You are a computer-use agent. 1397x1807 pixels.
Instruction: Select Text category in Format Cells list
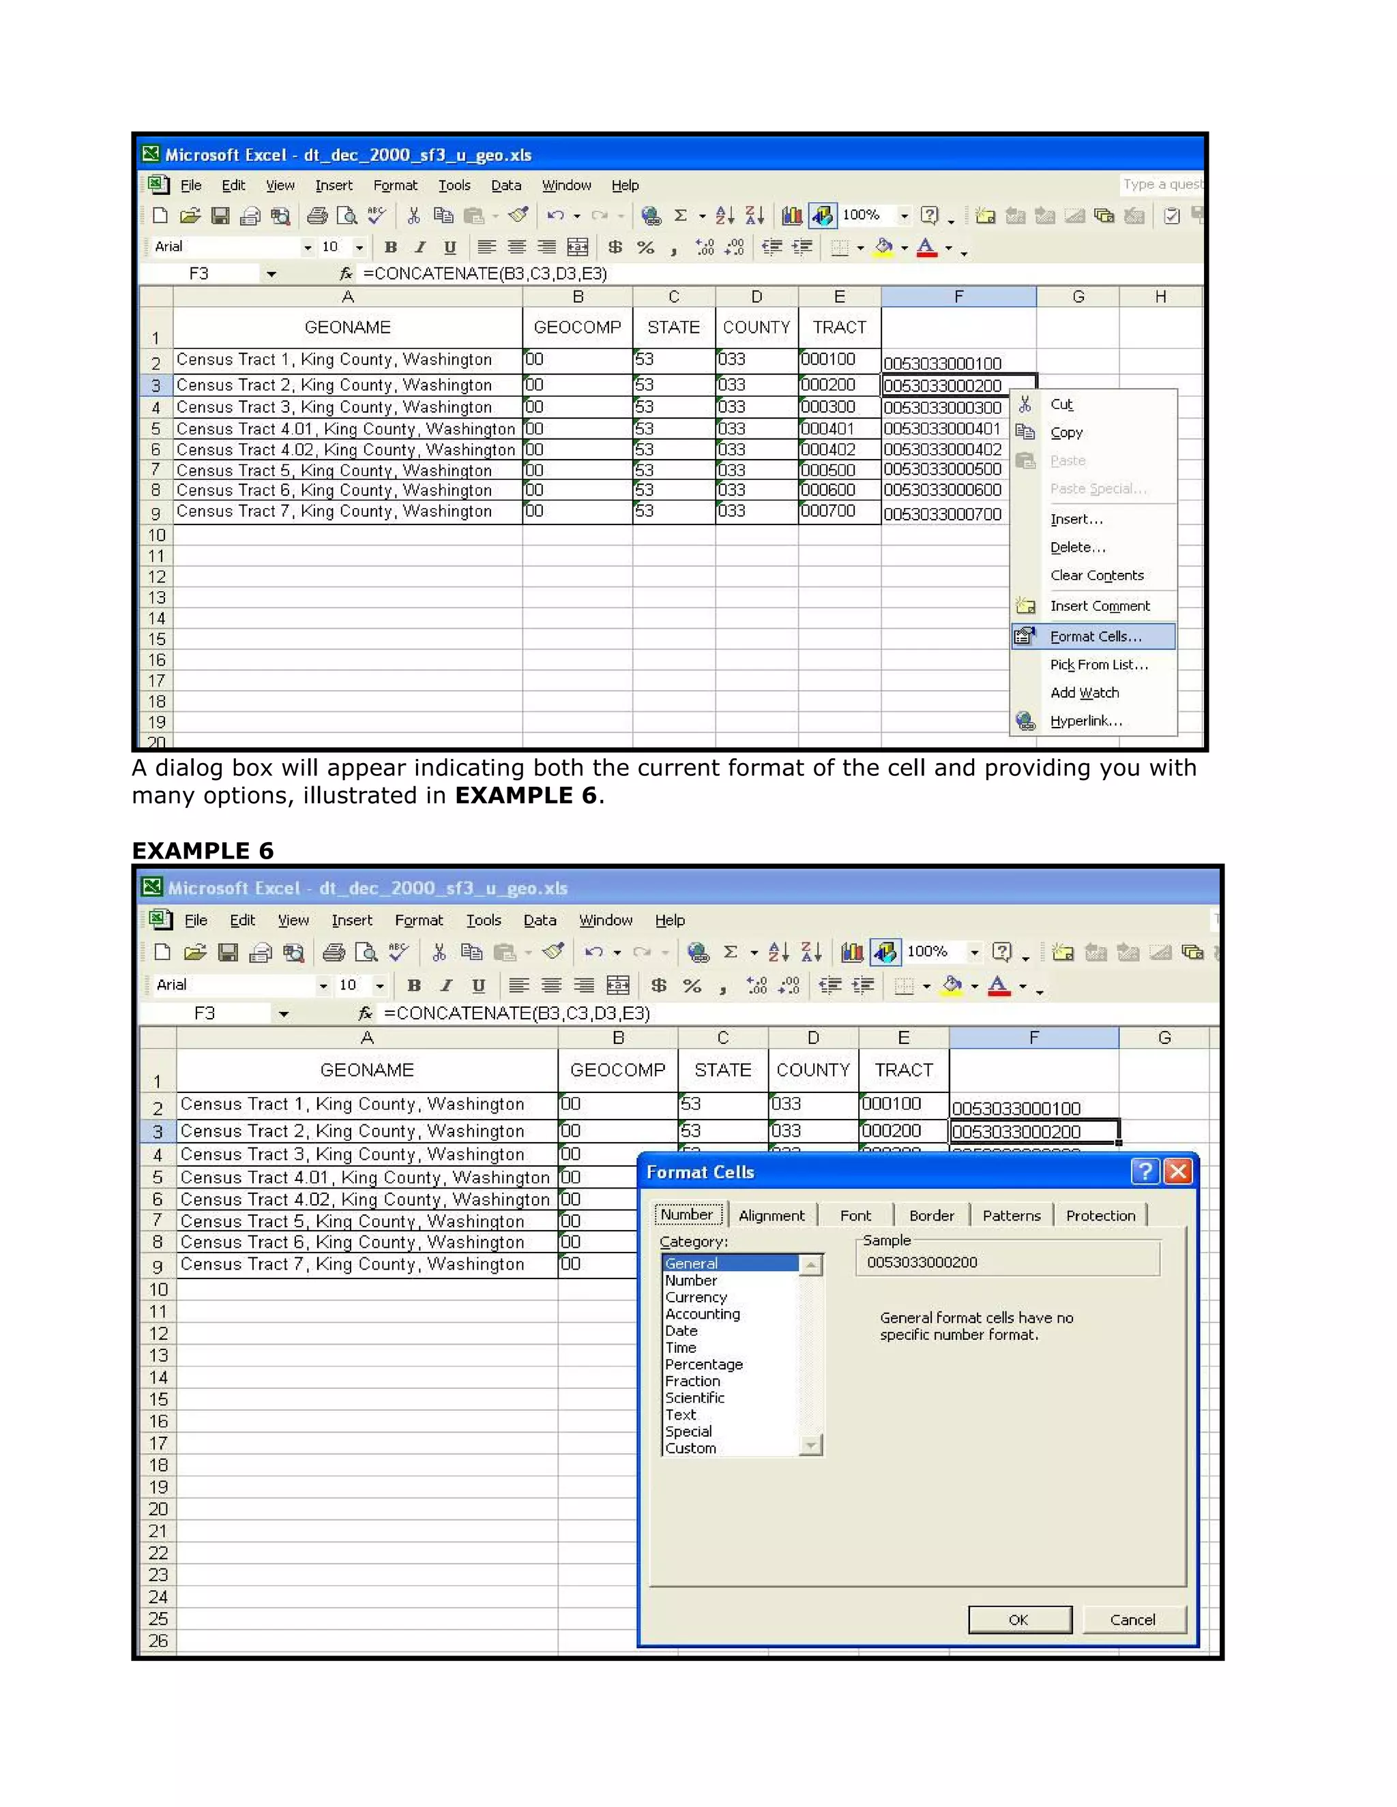click(730, 1415)
